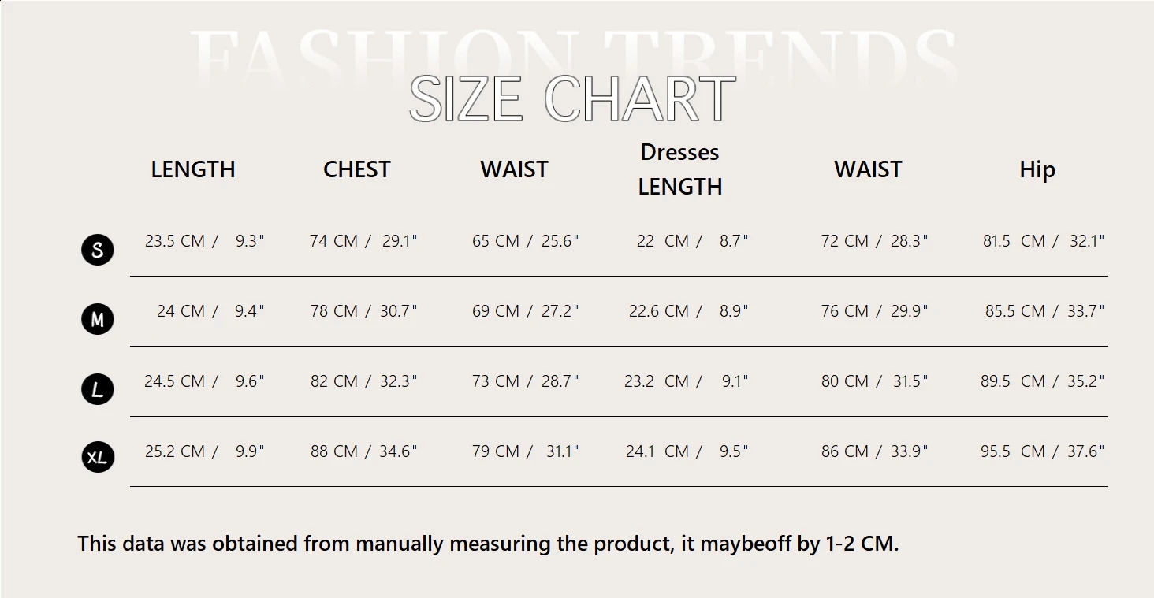Select the Hip column header
1154x598 pixels.
(1037, 170)
